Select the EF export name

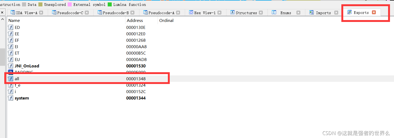tap(17, 40)
